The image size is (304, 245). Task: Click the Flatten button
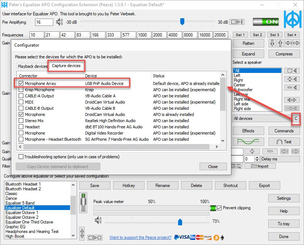coord(249,43)
